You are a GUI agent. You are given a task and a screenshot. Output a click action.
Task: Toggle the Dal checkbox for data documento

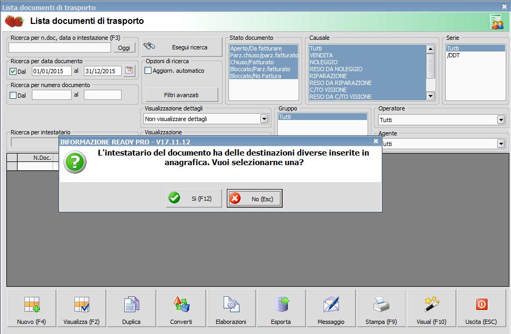click(x=13, y=71)
